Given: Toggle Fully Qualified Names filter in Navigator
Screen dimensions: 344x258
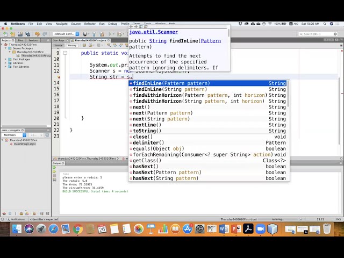Looking at the screenshot, I should click(x=34, y=213).
